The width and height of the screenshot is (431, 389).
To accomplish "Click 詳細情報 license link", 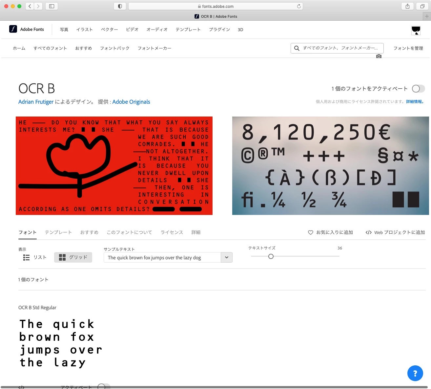I will (x=415, y=102).
